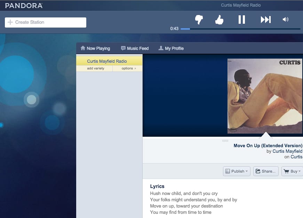This screenshot has width=303, height=218.
Task: Skip to the next track
Action: click(266, 20)
